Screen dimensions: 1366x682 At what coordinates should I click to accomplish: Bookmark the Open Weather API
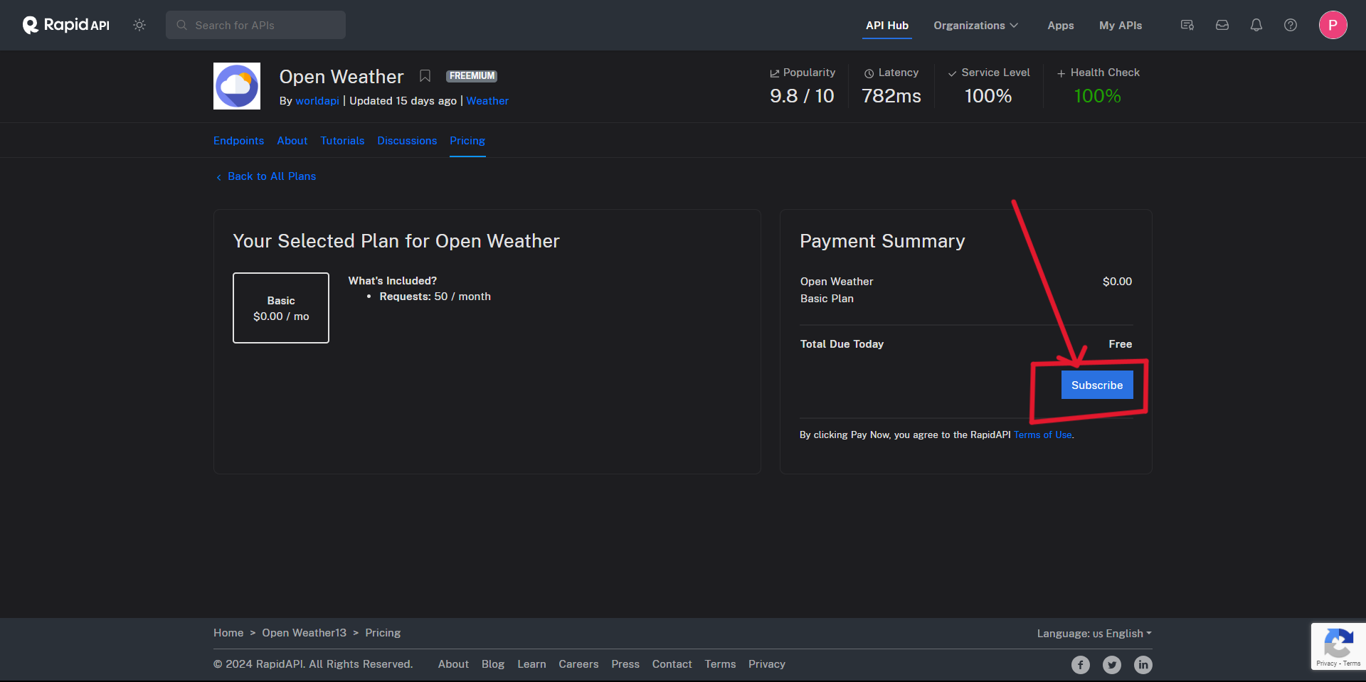[x=425, y=75]
